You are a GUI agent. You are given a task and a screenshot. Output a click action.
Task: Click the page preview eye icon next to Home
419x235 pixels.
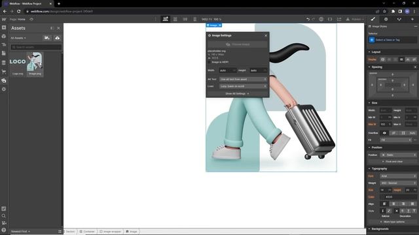[31, 19]
